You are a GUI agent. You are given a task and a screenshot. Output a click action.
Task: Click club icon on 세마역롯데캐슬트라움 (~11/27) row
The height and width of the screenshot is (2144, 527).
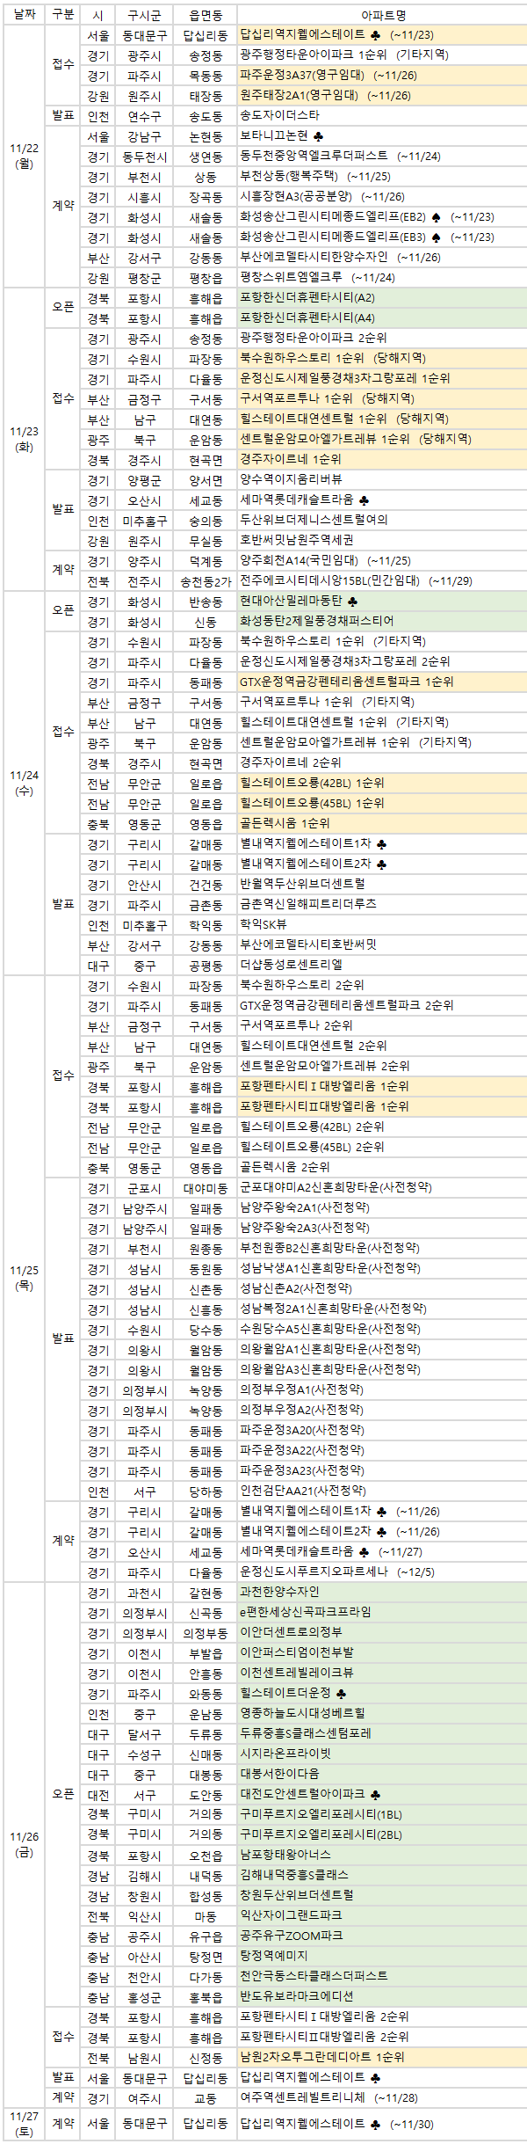(364, 1552)
